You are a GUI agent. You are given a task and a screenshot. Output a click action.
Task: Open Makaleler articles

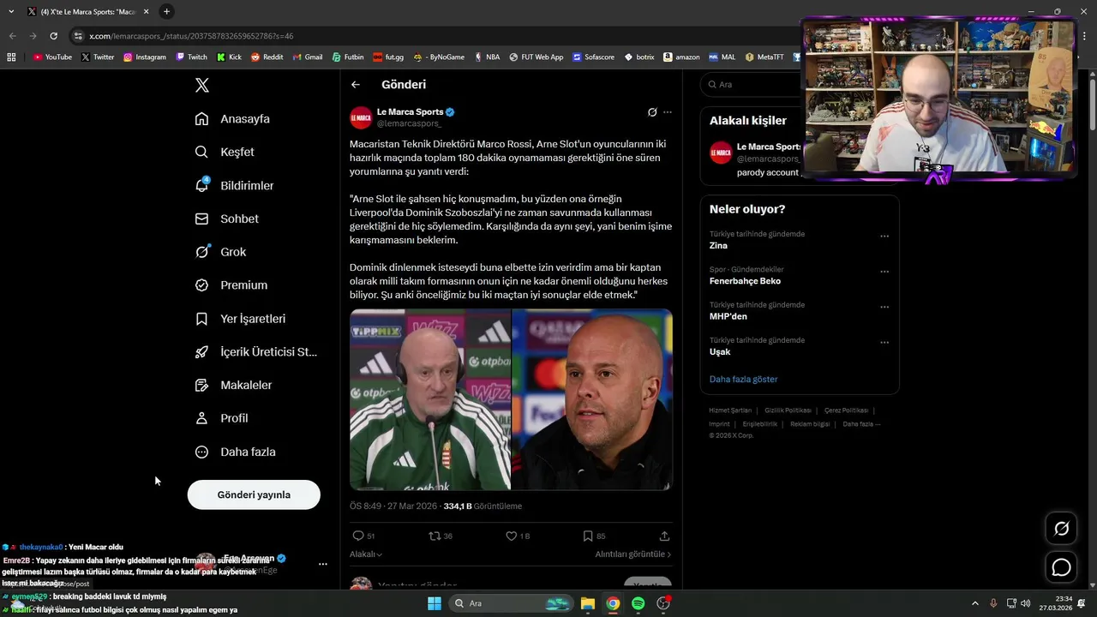coord(233,385)
